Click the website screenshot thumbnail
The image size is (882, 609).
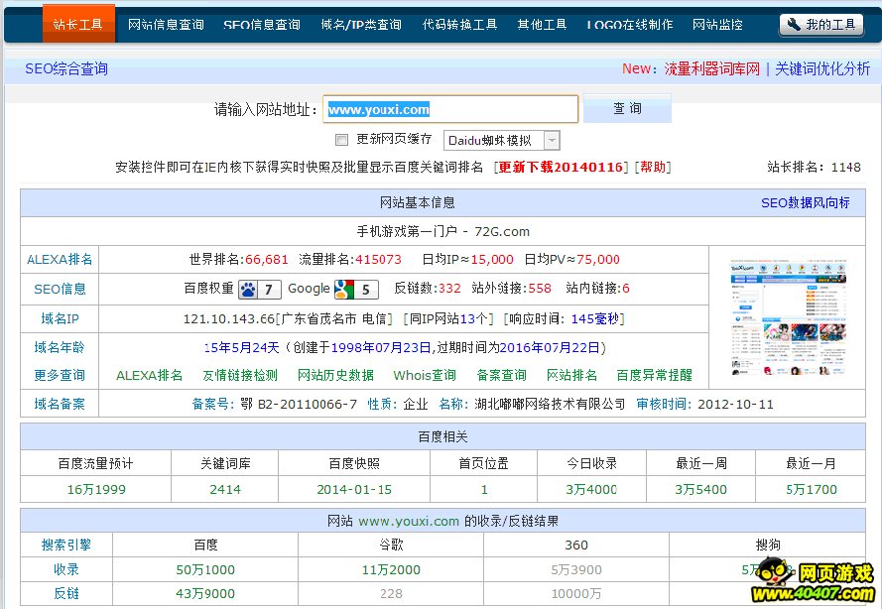(x=788, y=317)
